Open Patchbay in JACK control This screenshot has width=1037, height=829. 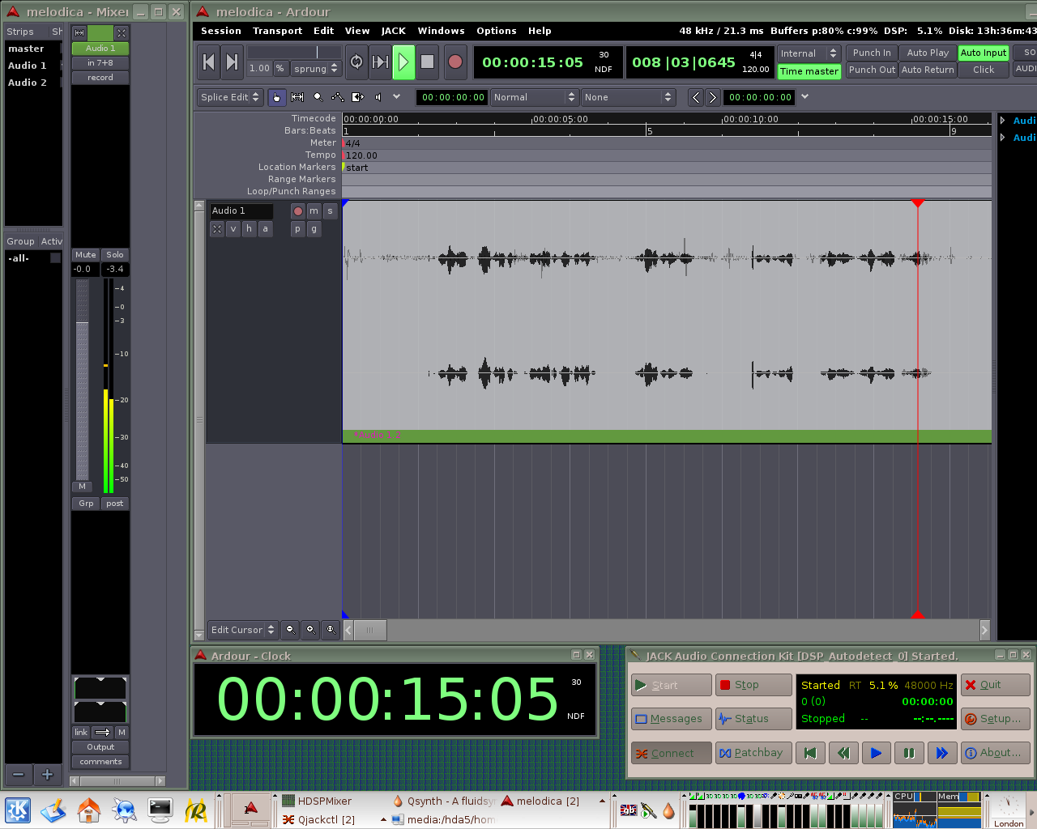click(753, 753)
